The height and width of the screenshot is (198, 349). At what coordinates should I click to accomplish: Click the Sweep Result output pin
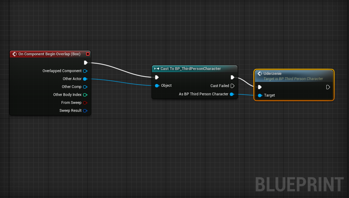click(x=85, y=111)
